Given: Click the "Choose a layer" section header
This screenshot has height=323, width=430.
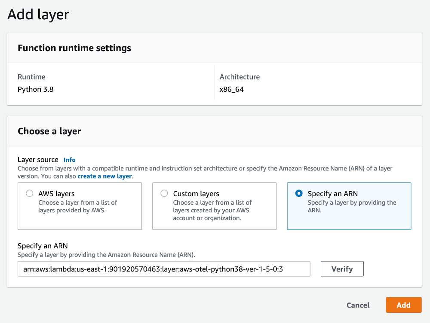Looking at the screenshot, I should pyautogui.click(x=49, y=131).
